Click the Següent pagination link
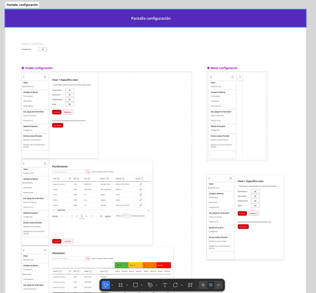 pyautogui.click(x=108, y=216)
